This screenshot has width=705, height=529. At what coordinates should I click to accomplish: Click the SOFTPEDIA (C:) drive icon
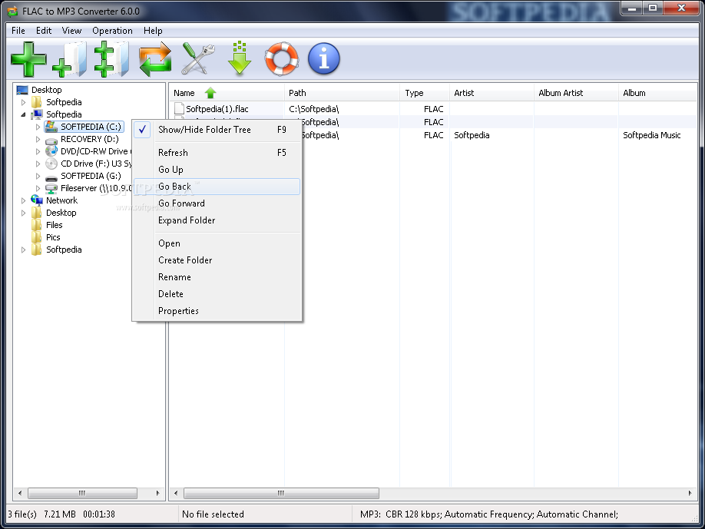tap(51, 127)
